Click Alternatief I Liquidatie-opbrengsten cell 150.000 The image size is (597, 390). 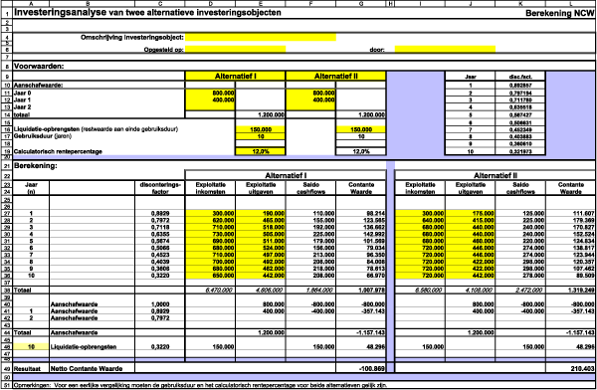(x=261, y=129)
